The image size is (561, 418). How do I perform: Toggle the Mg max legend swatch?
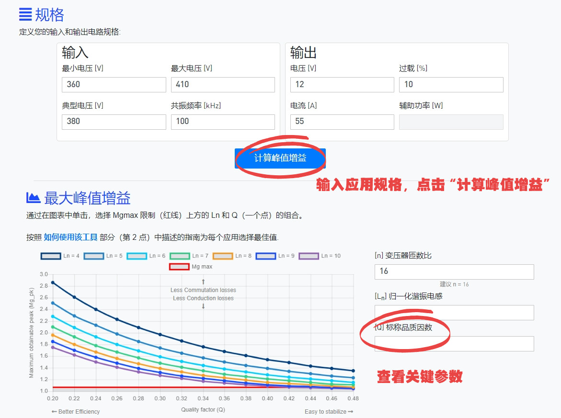[179, 267]
